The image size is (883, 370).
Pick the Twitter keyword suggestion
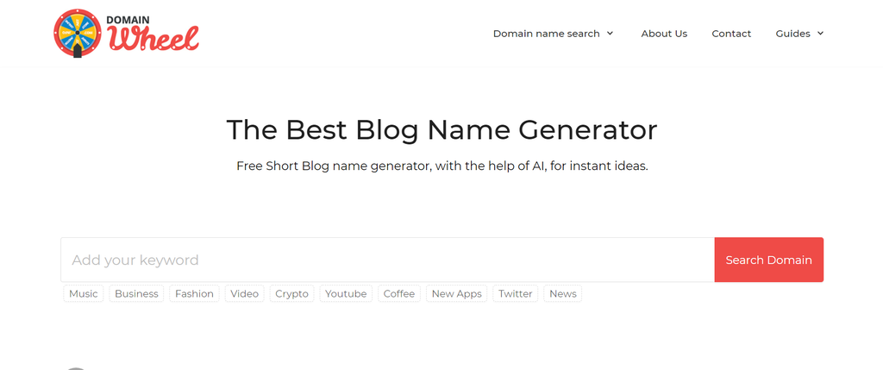click(x=515, y=294)
